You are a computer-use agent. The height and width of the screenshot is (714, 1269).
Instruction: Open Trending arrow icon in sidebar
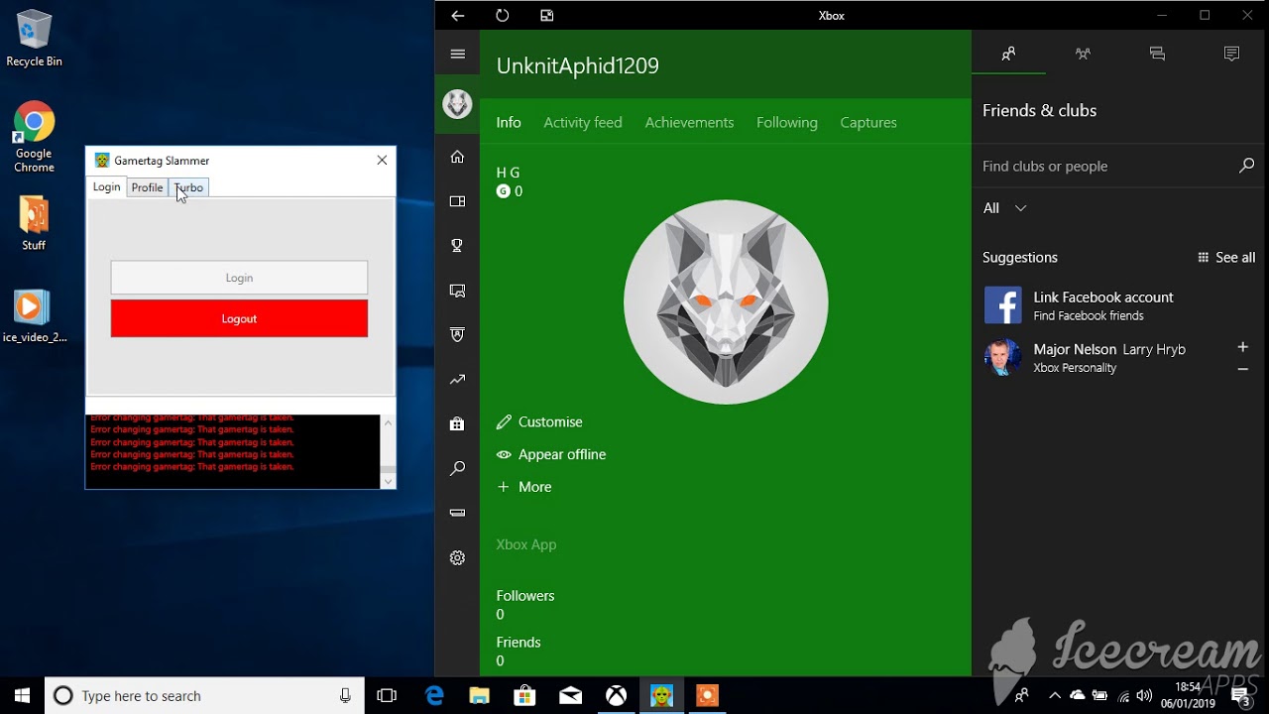(x=457, y=380)
